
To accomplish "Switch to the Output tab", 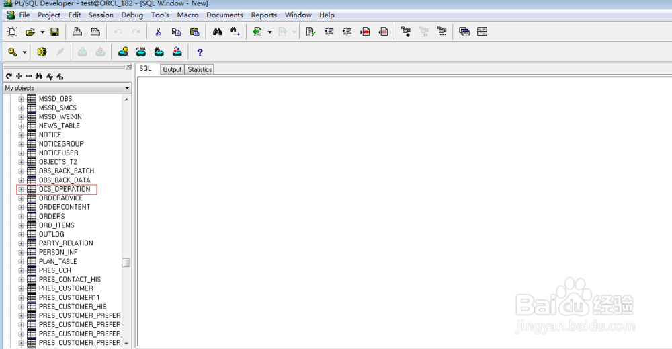I will 172,69.
